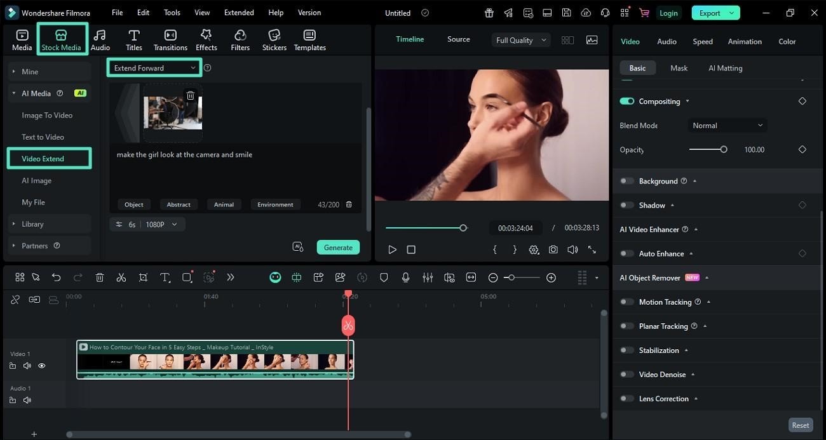The width and height of the screenshot is (826, 440).
Task: Switch to the Animation tab
Action: (744, 41)
